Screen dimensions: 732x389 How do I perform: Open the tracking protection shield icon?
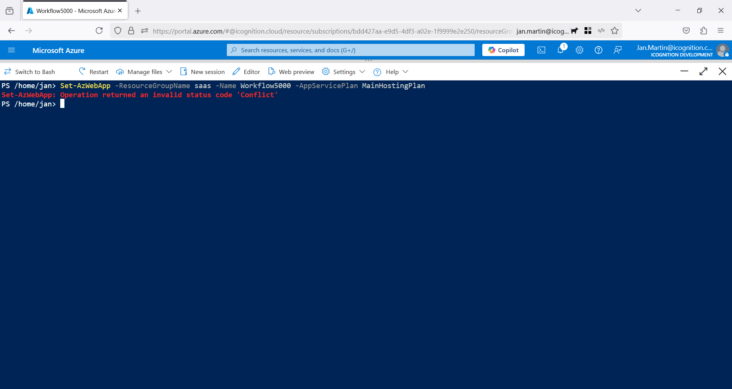point(118,31)
